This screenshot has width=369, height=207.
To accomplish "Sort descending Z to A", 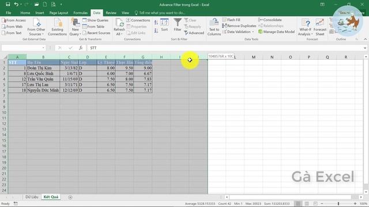I will coord(156,30).
